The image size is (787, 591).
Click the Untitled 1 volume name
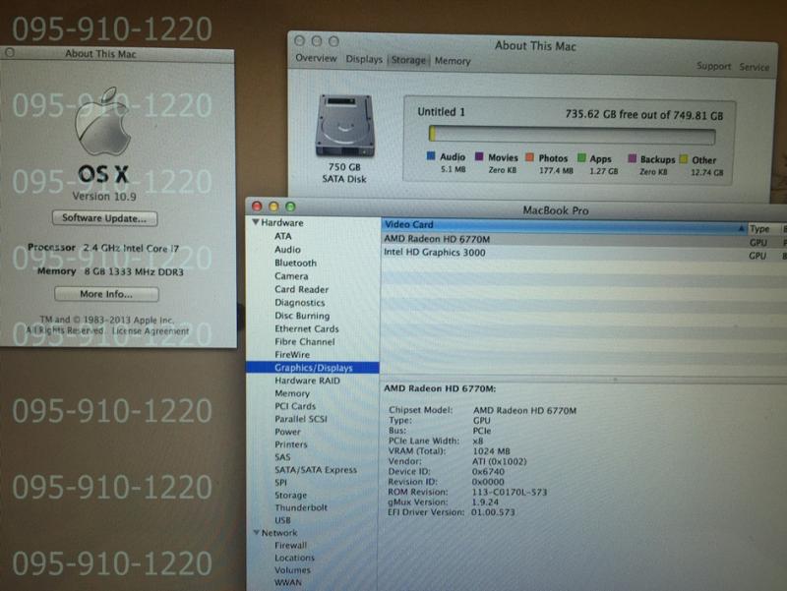[441, 112]
